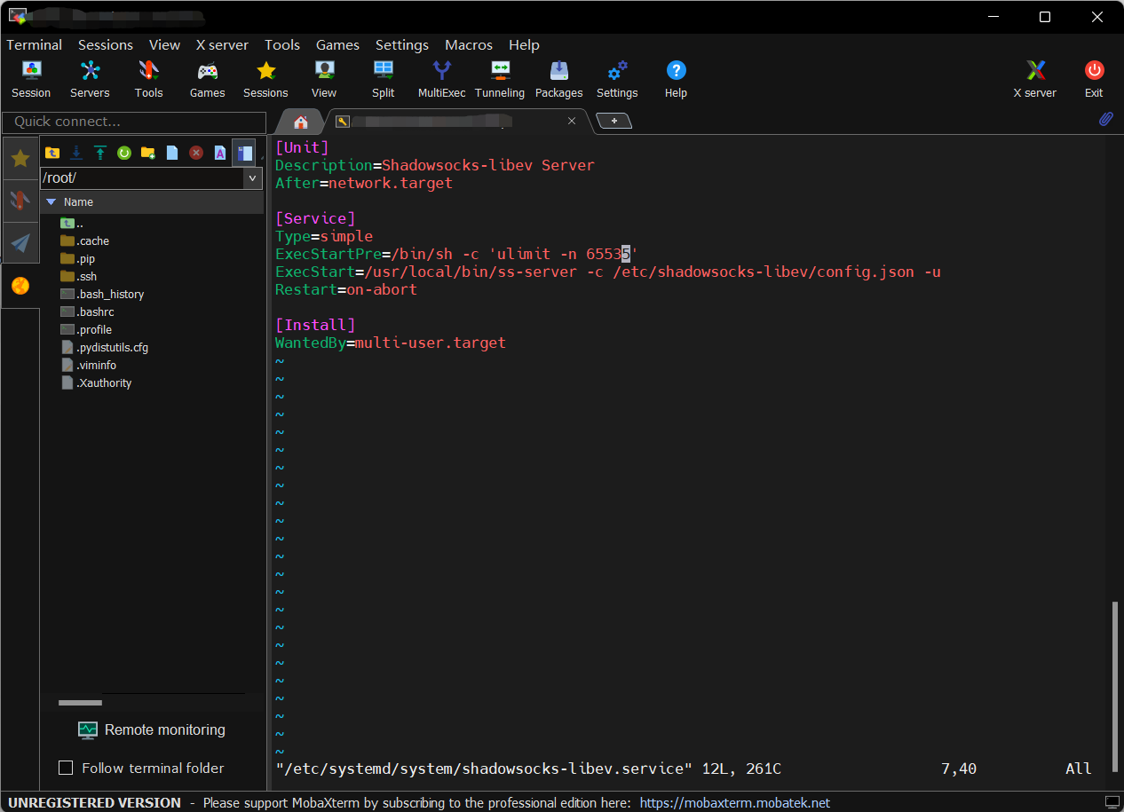Open the Sessions star sidebar tab
Screen dimensions: 1124x812
point(20,158)
